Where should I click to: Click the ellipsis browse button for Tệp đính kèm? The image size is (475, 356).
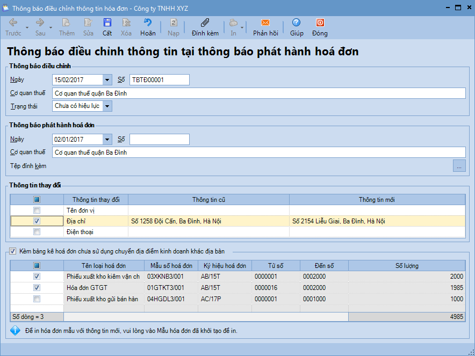459,166
